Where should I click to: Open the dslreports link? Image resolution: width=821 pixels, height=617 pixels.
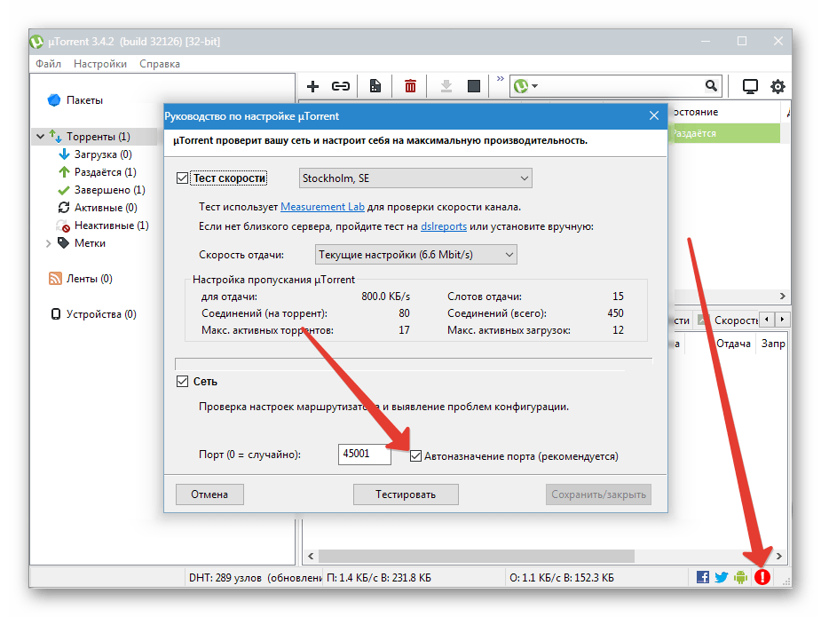[x=444, y=226]
